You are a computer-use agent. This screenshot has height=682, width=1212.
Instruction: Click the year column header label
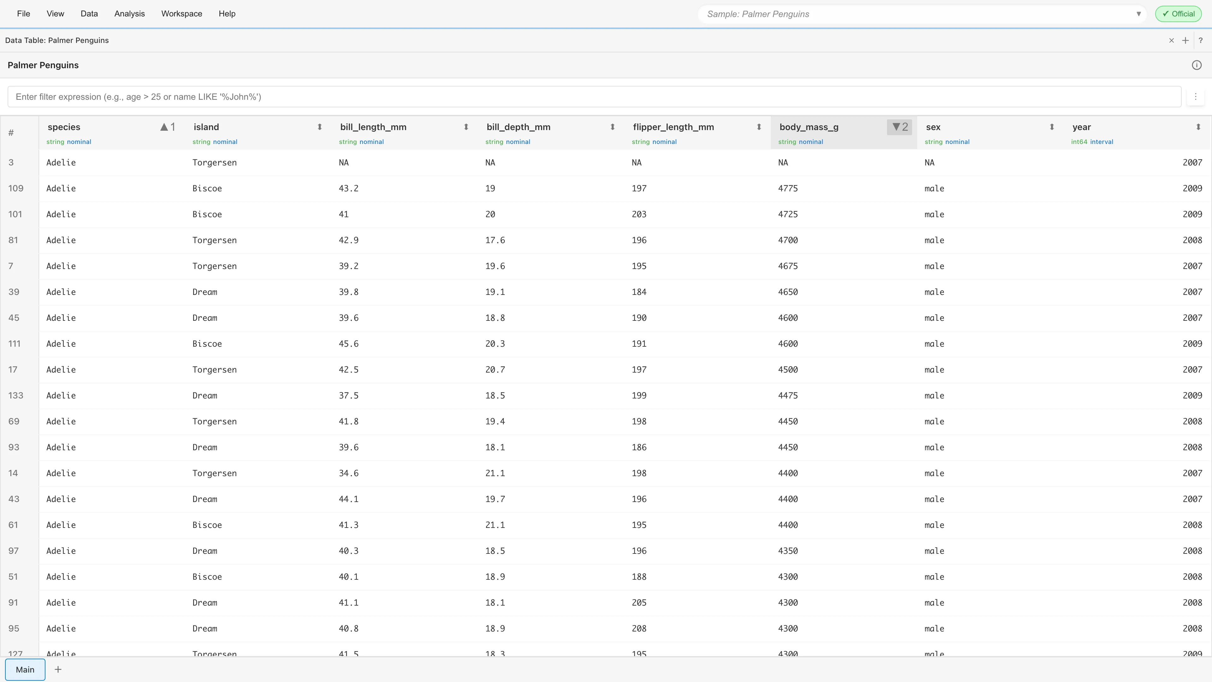point(1081,127)
